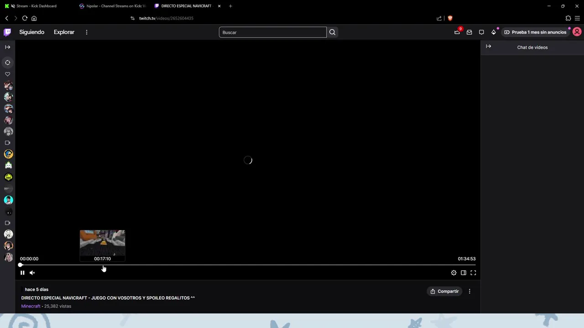Click the seek bar handle at the start

21,265
